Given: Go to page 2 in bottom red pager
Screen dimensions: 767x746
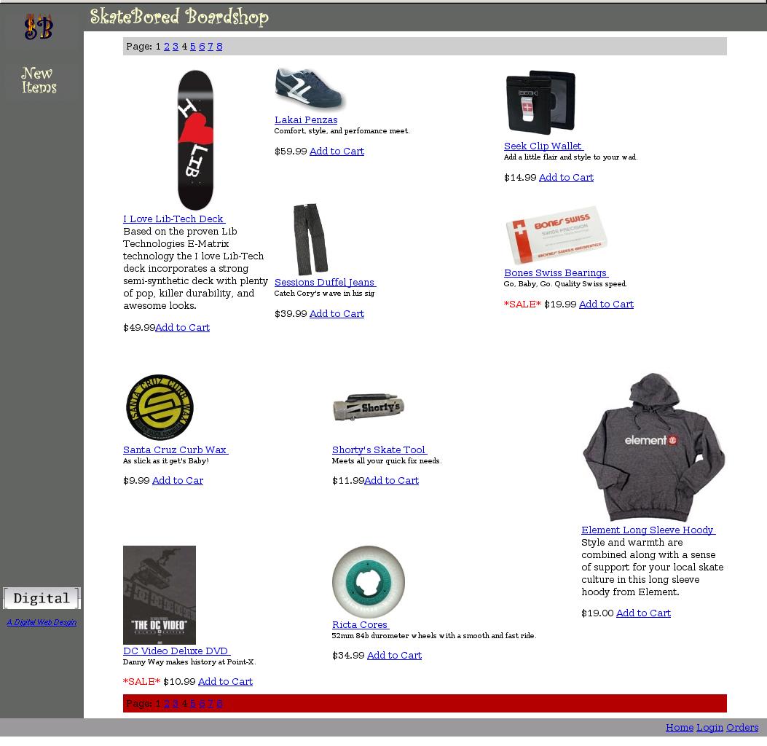Looking at the screenshot, I should [167, 704].
